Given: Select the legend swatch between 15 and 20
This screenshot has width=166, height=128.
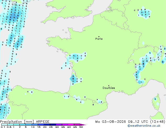Looking at the screenshot, I should (41, 125).
